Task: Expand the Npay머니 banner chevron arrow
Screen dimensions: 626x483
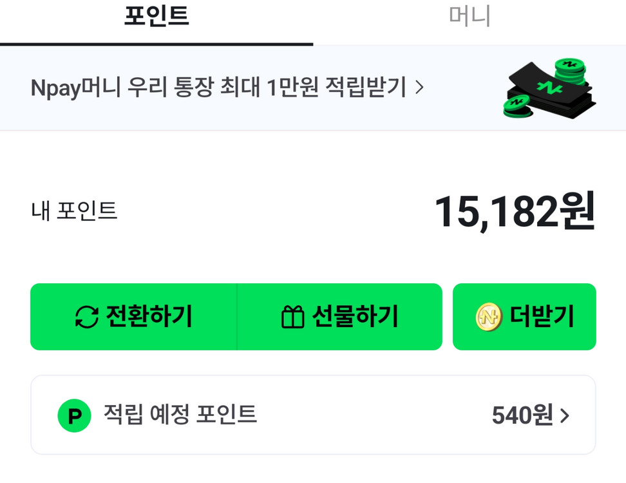Action: point(419,88)
